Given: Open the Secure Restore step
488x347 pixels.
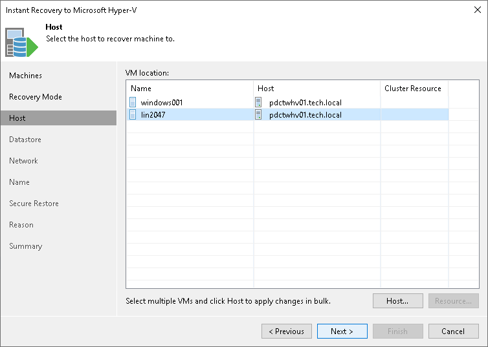Looking at the screenshot, I should tap(34, 204).
